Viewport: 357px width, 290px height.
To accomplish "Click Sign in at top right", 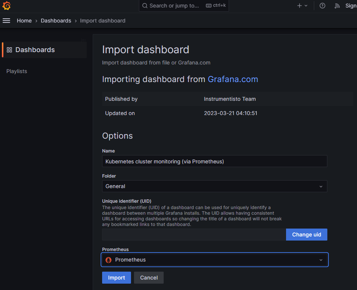I will coord(351,6).
